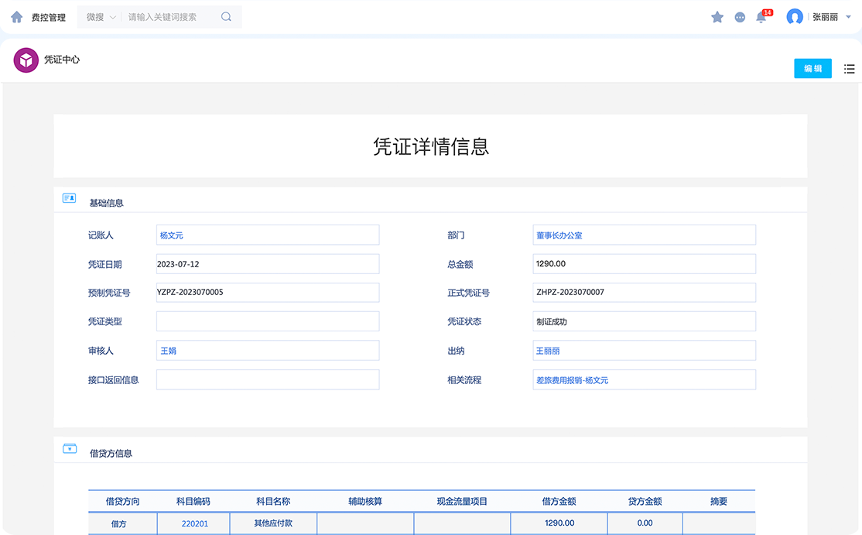The image size is (862, 535).
Task: Click the 借贷方信息 section icon
Action: [69, 449]
